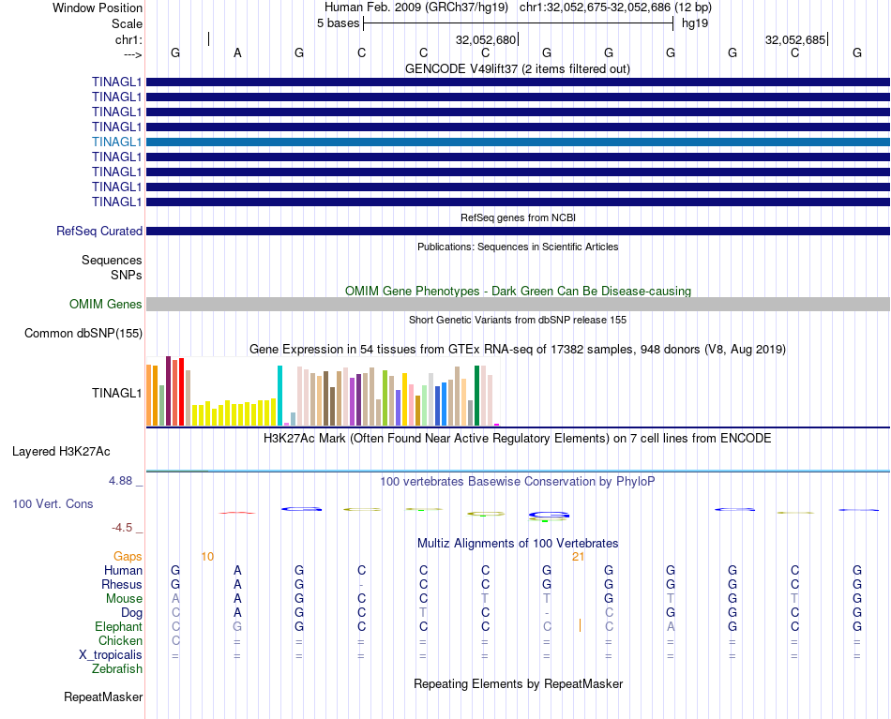Click the large blue G glyph in PhyloP track

click(549, 516)
